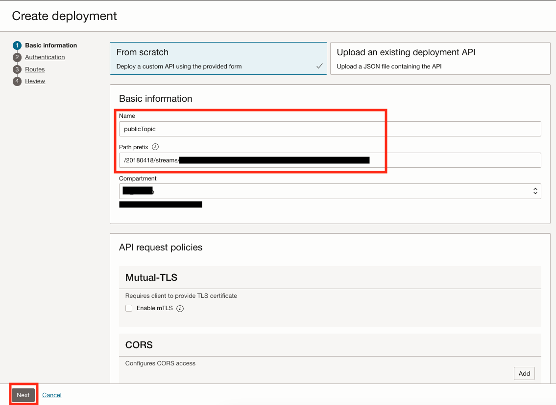
Task: Open the Review step
Action: click(35, 81)
